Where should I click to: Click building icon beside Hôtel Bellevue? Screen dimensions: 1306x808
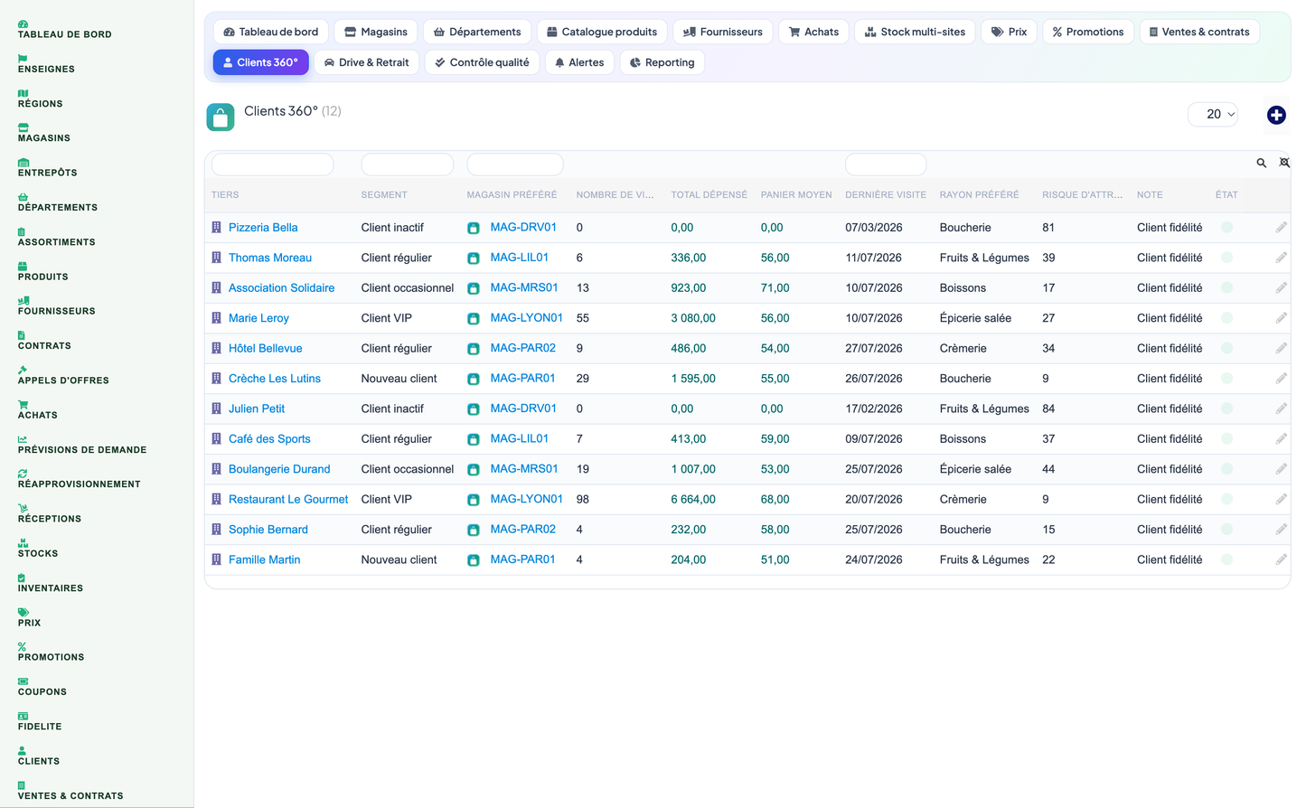(217, 348)
